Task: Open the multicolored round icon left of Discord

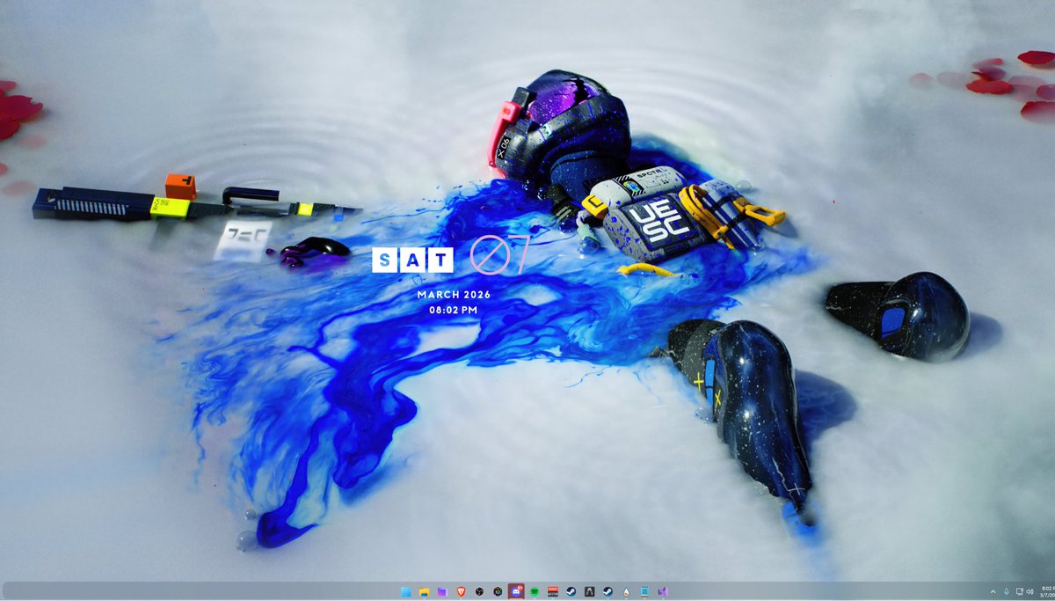Action: point(498,592)
